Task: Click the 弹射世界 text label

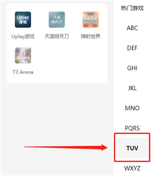Action: (90, 36)
